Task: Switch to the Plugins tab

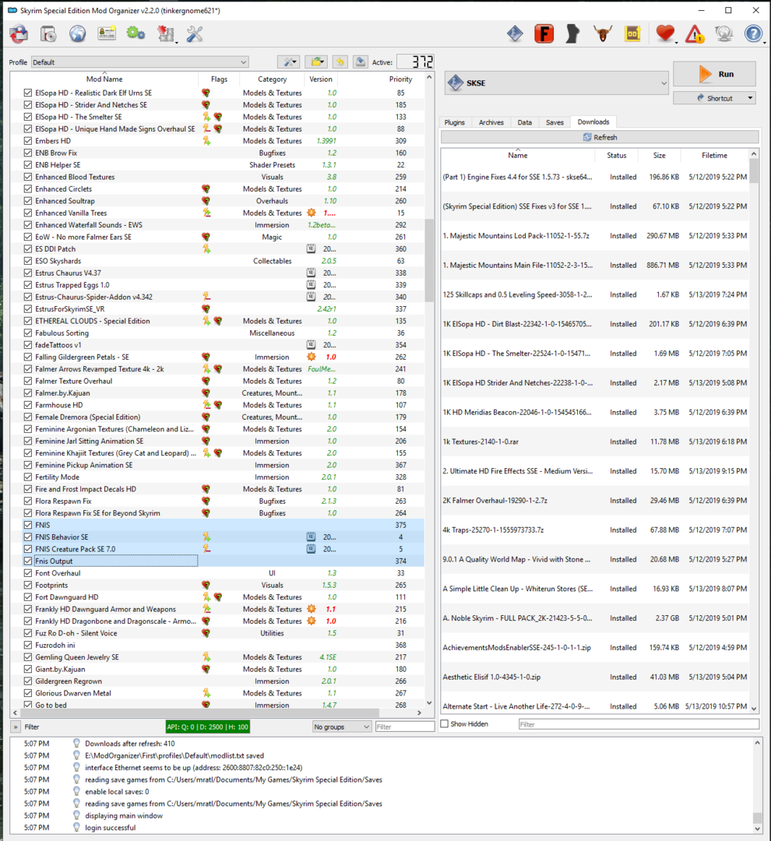Action: pos(455,122)
